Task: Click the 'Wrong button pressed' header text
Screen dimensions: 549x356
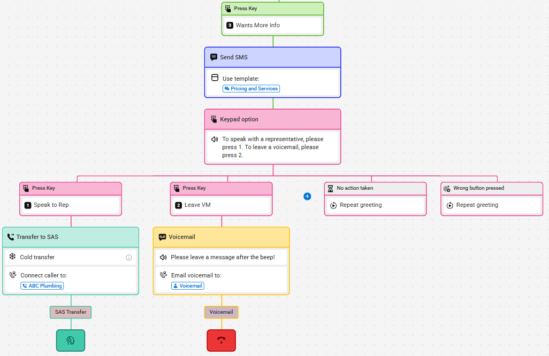Action: click(x=478, y=188)
